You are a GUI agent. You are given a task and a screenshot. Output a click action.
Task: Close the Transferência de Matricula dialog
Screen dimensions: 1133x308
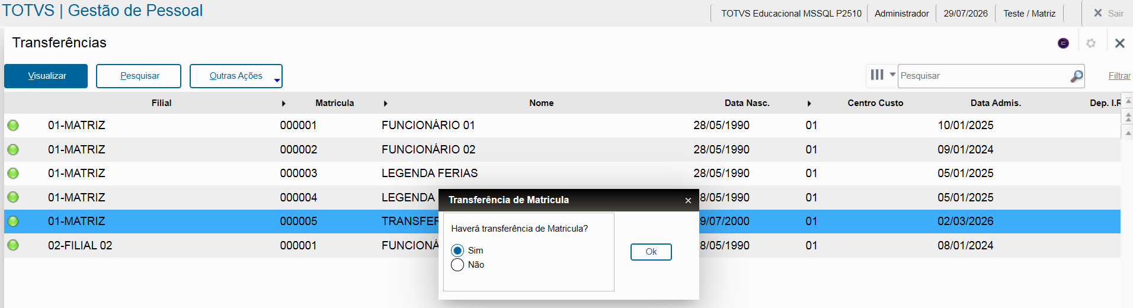(x=688, y=201)
